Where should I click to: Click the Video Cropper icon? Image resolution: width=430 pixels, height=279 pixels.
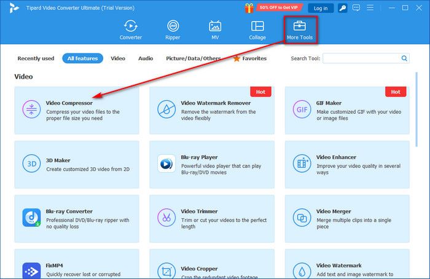pos(166,271)
